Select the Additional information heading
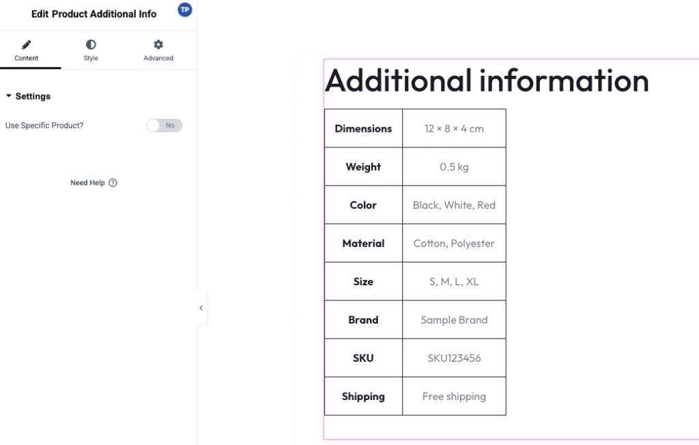 (487, 81)
